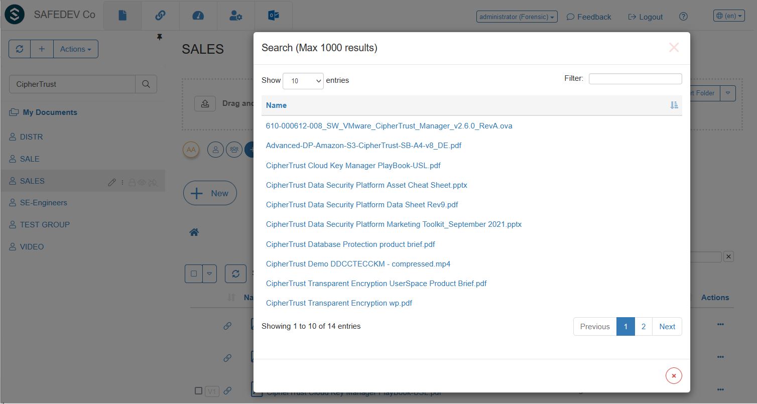Click the single user circle icon
This screenshot has height=404, width=757.
click(215, 150)
